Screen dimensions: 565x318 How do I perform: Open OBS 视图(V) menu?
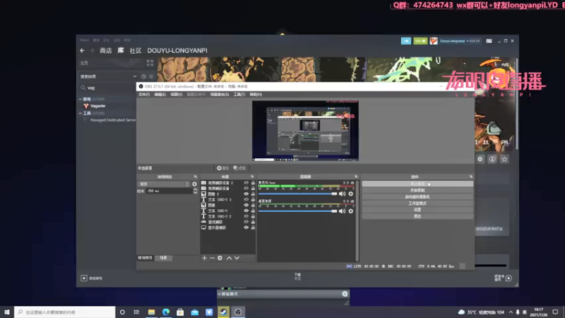point(176,95)
